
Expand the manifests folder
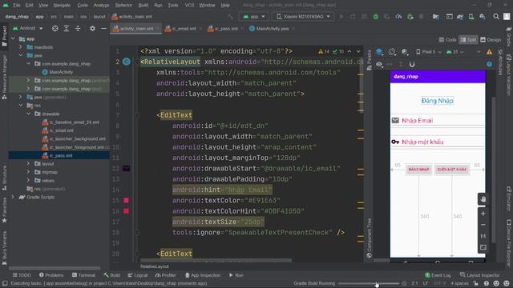[21, 47]
